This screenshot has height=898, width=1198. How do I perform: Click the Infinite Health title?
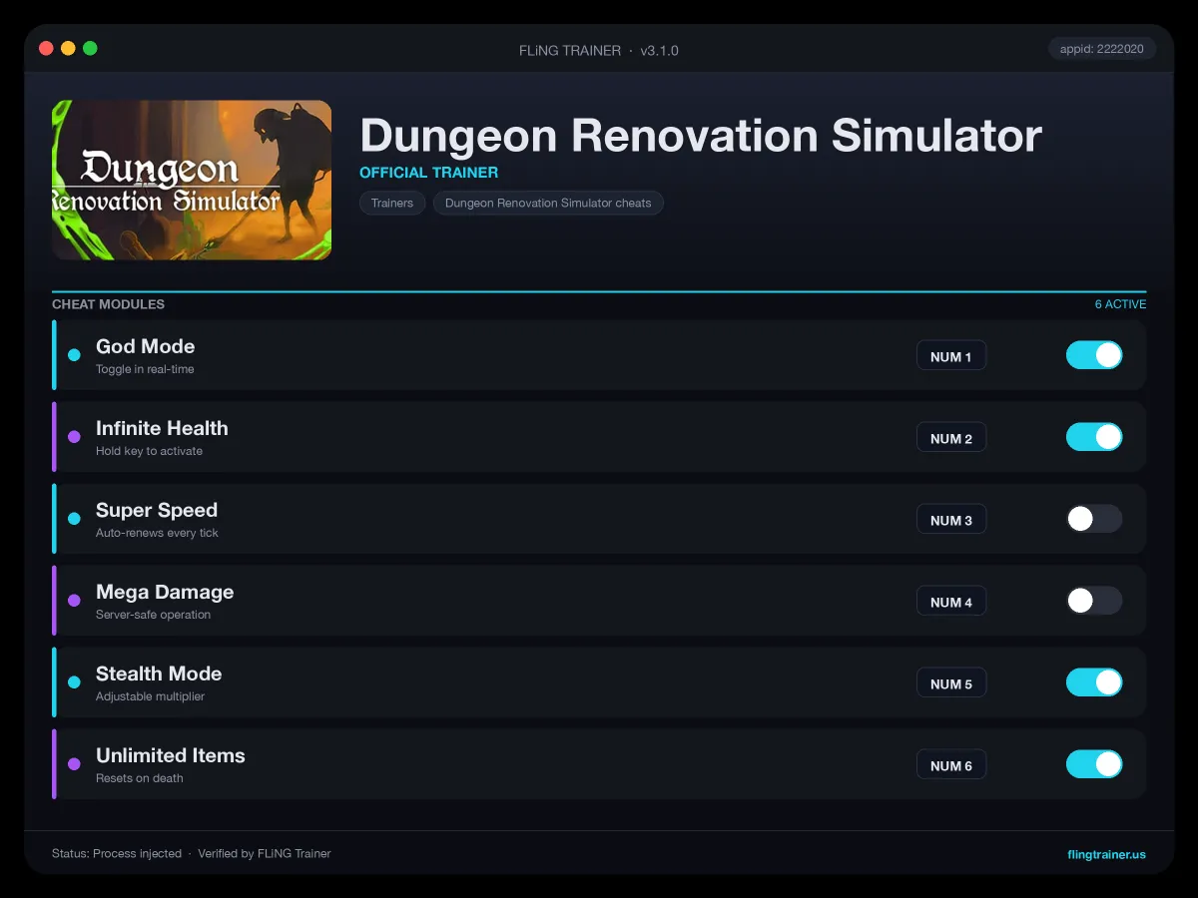pos(162,428)
